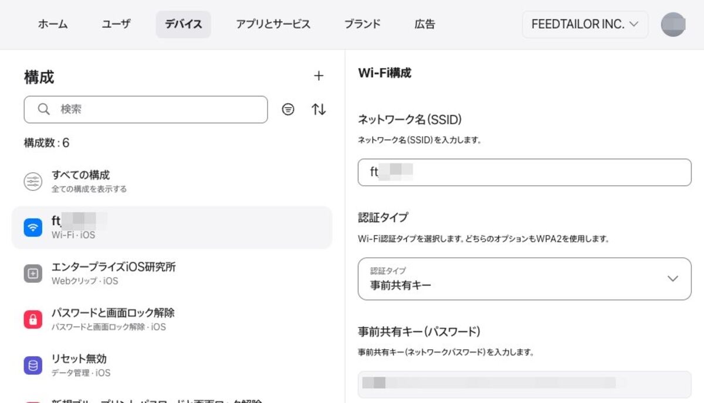Open the FEEDTAILOR INC. organization dropdown
This screenshot has width=704, height=403.
coord(585,25)
